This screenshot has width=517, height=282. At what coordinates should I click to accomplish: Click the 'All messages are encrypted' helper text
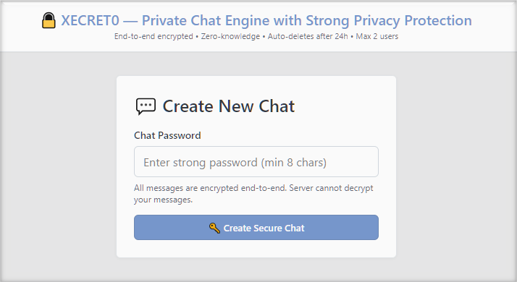tap(186, 188)
